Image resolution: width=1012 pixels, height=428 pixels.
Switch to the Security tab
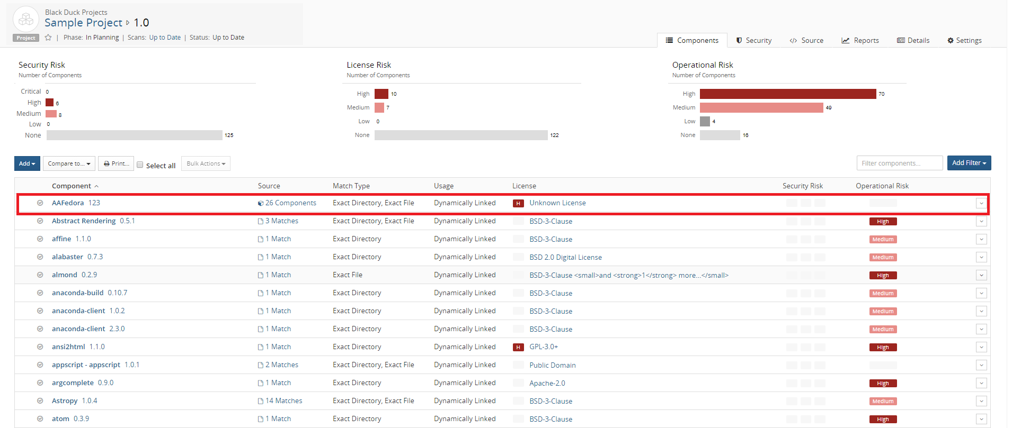(753, 40)
